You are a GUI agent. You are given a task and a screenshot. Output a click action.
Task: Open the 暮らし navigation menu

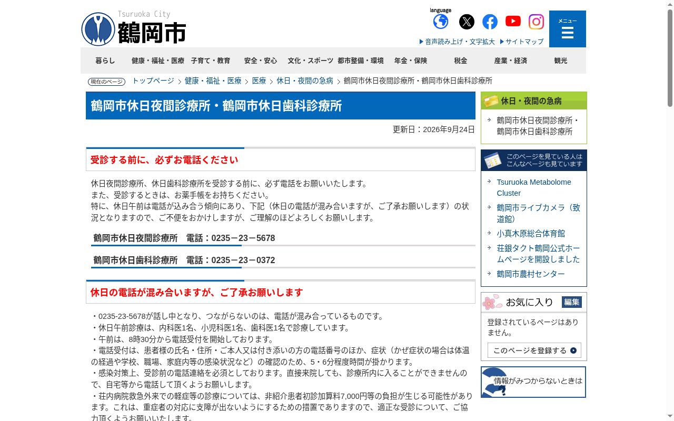105,61
